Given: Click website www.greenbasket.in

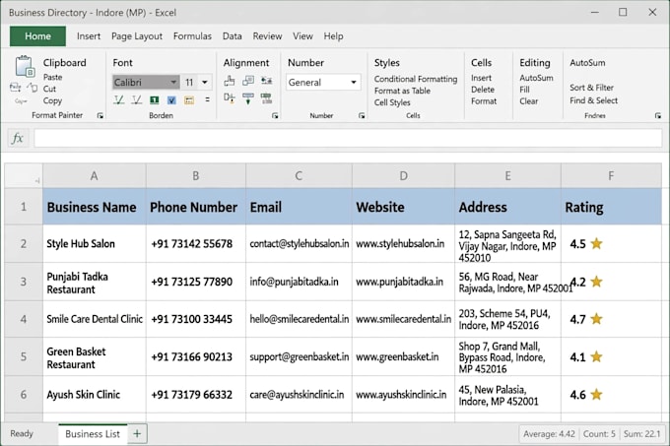Looking at the screenshot, I should click(397, 356).
